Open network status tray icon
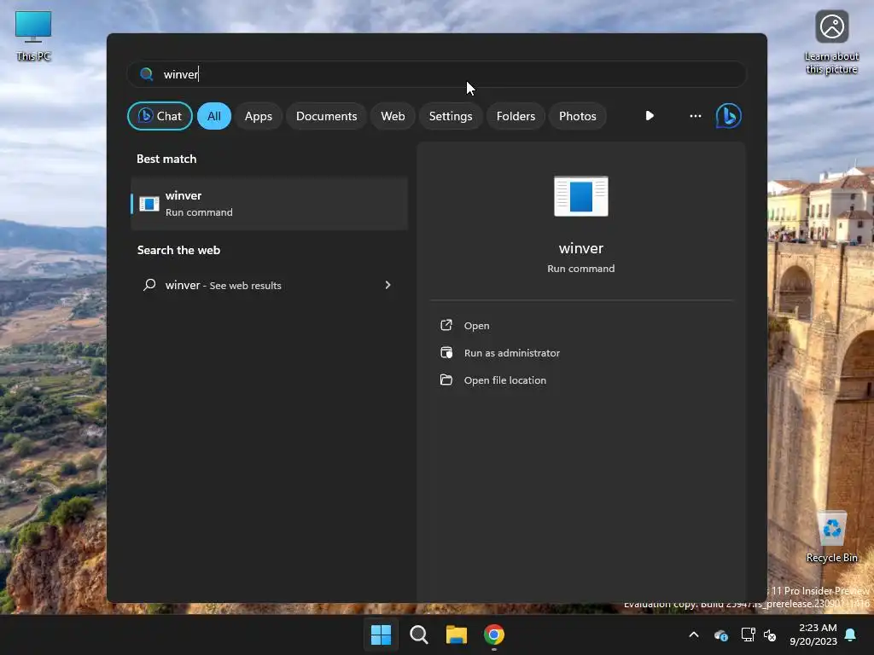This screenshot has height=655, width=874. [x=748, y=635]
